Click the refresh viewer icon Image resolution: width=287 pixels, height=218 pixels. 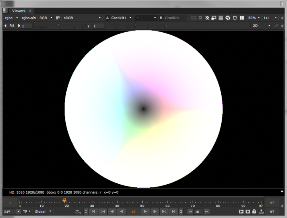[228, 18]
